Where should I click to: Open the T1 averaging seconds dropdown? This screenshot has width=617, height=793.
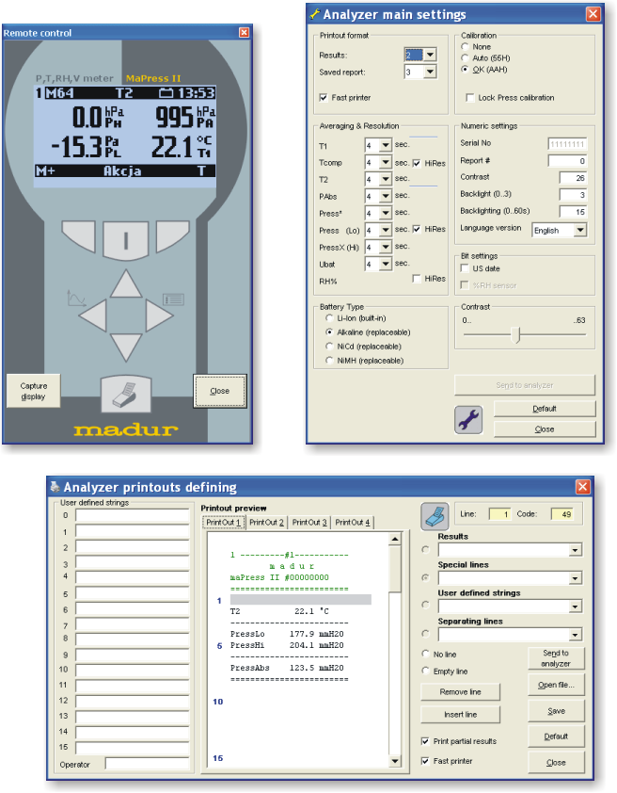386,146
